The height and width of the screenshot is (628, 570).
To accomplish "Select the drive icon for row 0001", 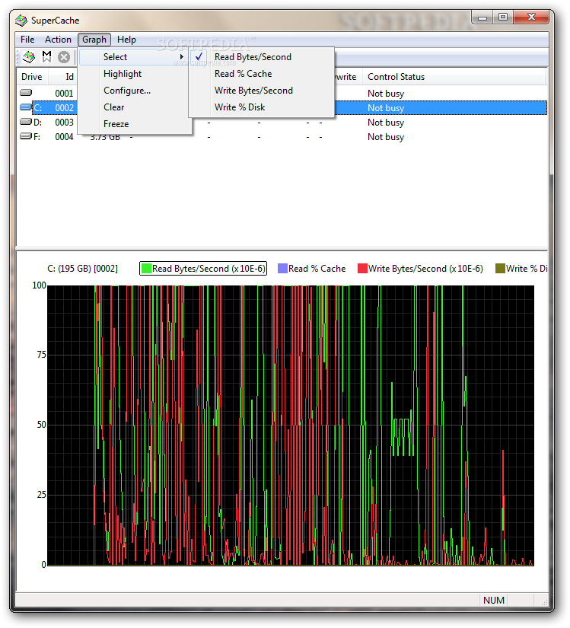I will 26,93.
